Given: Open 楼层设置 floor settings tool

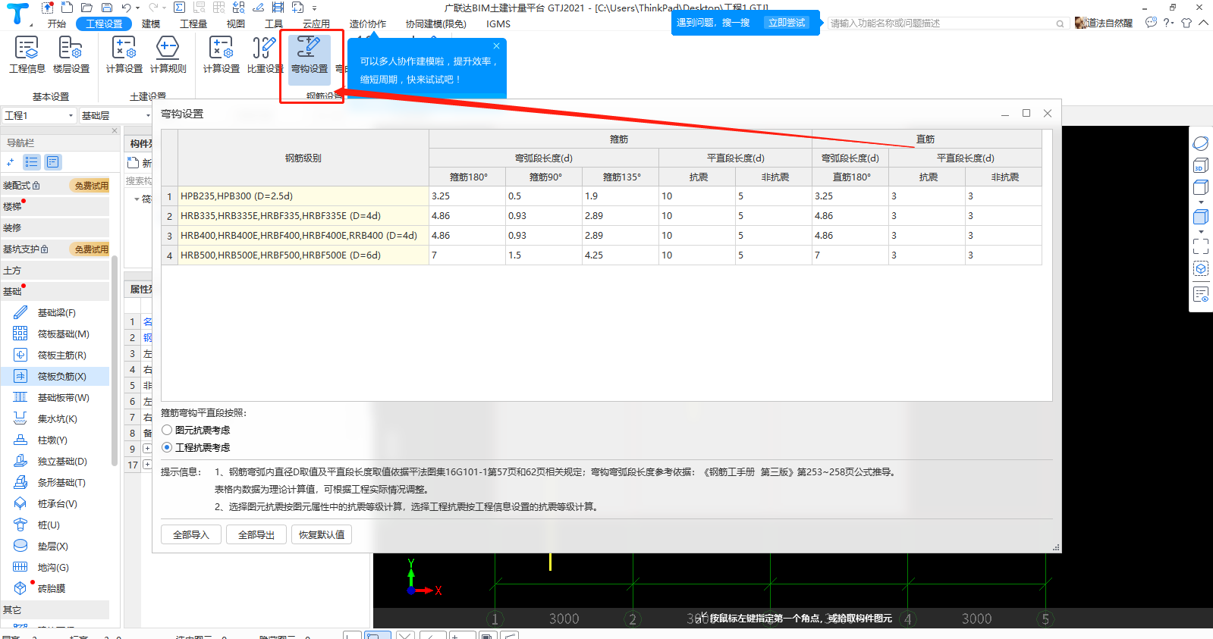Looking at the screenshot, I should [x=71, y=55].
